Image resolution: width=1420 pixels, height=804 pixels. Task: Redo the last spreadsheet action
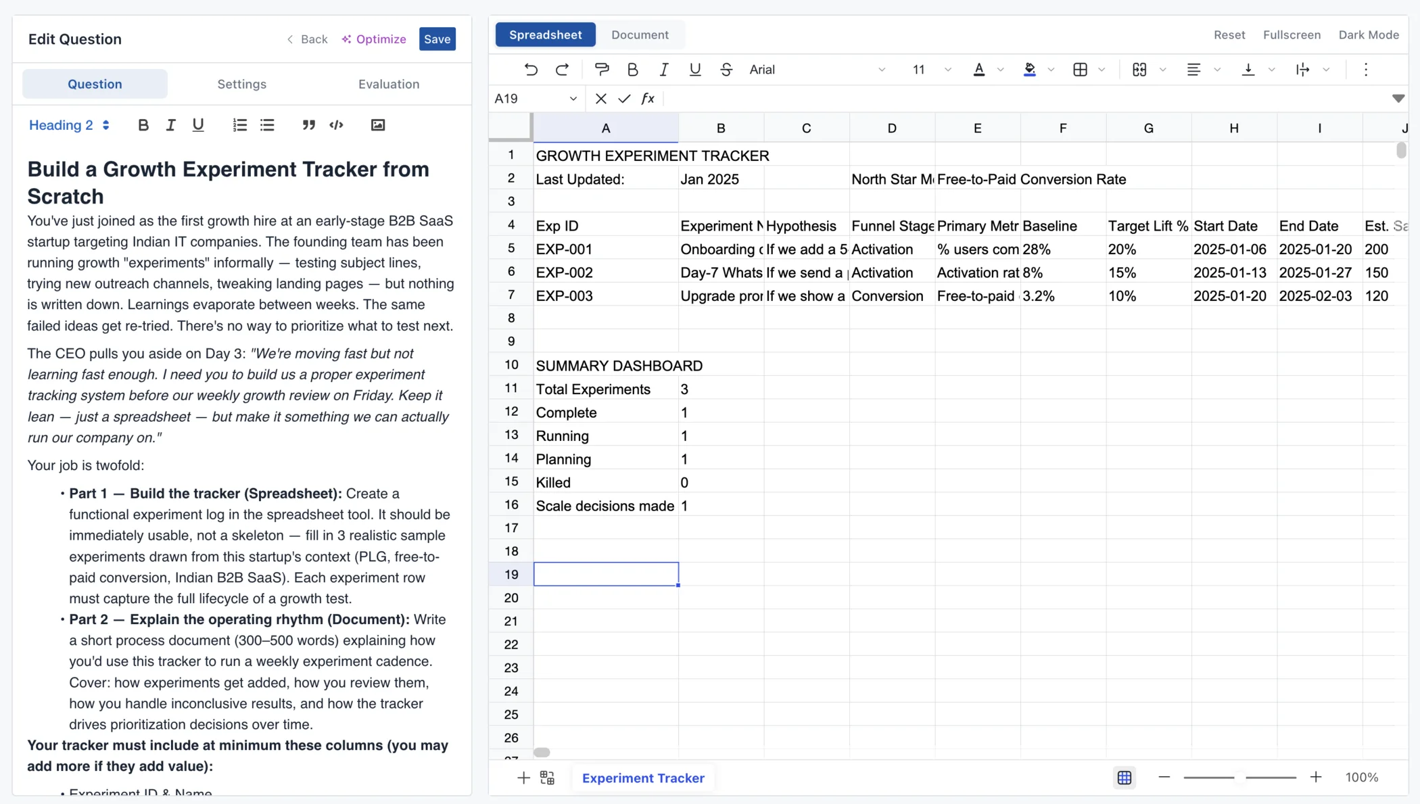tap(562, 70)
